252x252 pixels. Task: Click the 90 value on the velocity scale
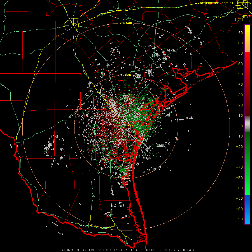tap(241, 33)
